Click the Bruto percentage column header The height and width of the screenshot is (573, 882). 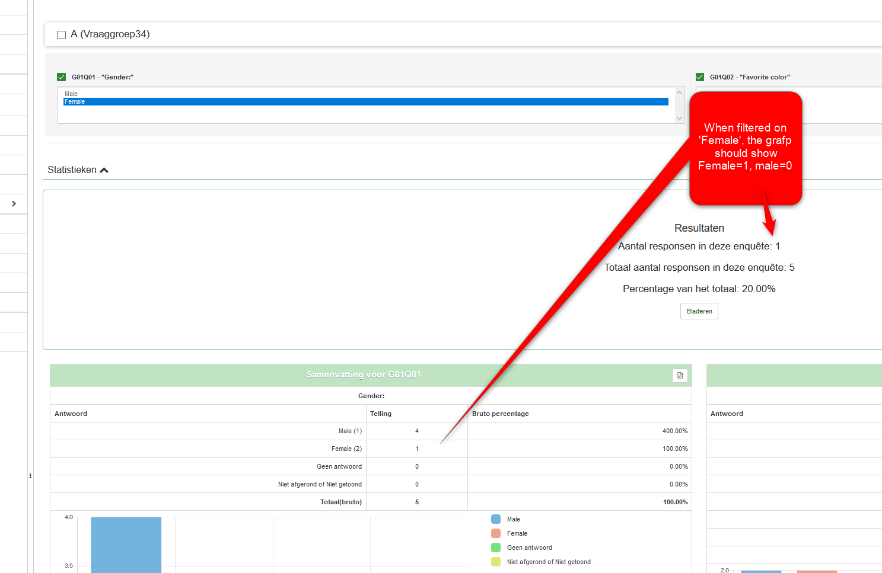pyautogui.click(x=500, y=414)
